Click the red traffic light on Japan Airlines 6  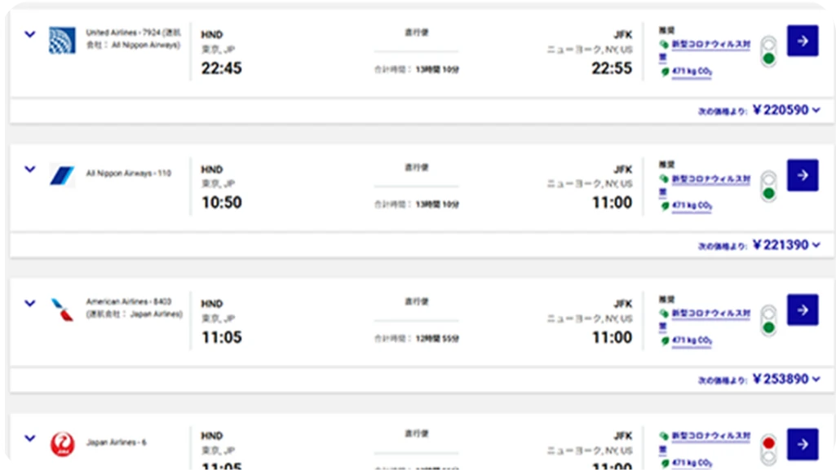click(767, 444)
